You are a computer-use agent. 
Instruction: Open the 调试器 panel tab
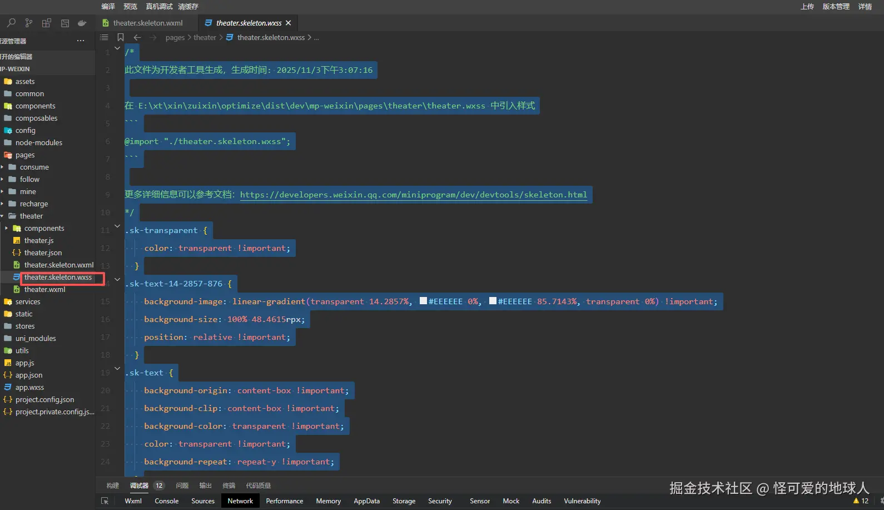click(x=139, y=486)
